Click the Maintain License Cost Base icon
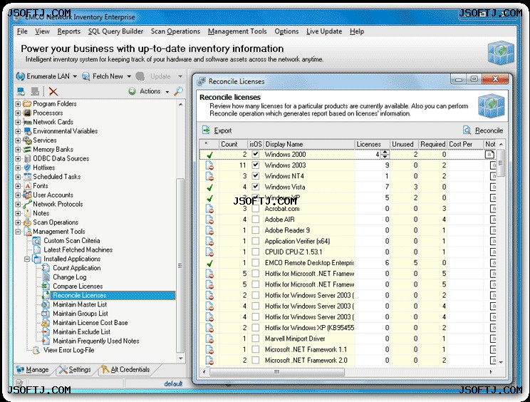Image resolution: width=530 pixels, height=402 pixels. coord(46,323)
